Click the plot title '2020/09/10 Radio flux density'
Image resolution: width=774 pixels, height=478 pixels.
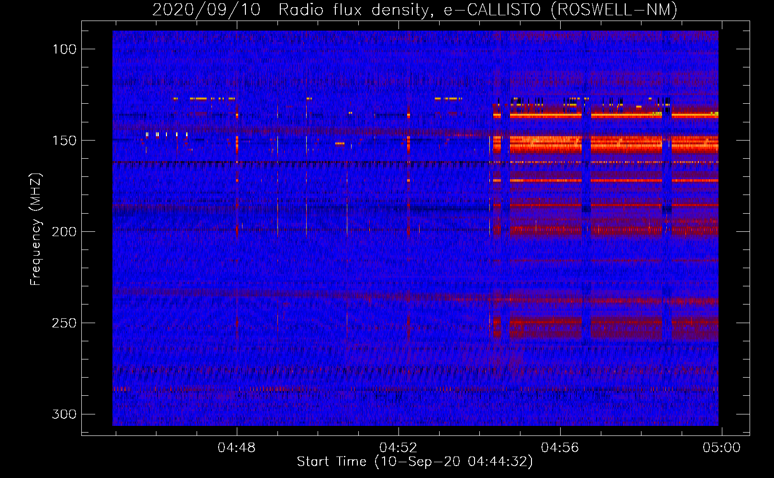pos(293,10)
